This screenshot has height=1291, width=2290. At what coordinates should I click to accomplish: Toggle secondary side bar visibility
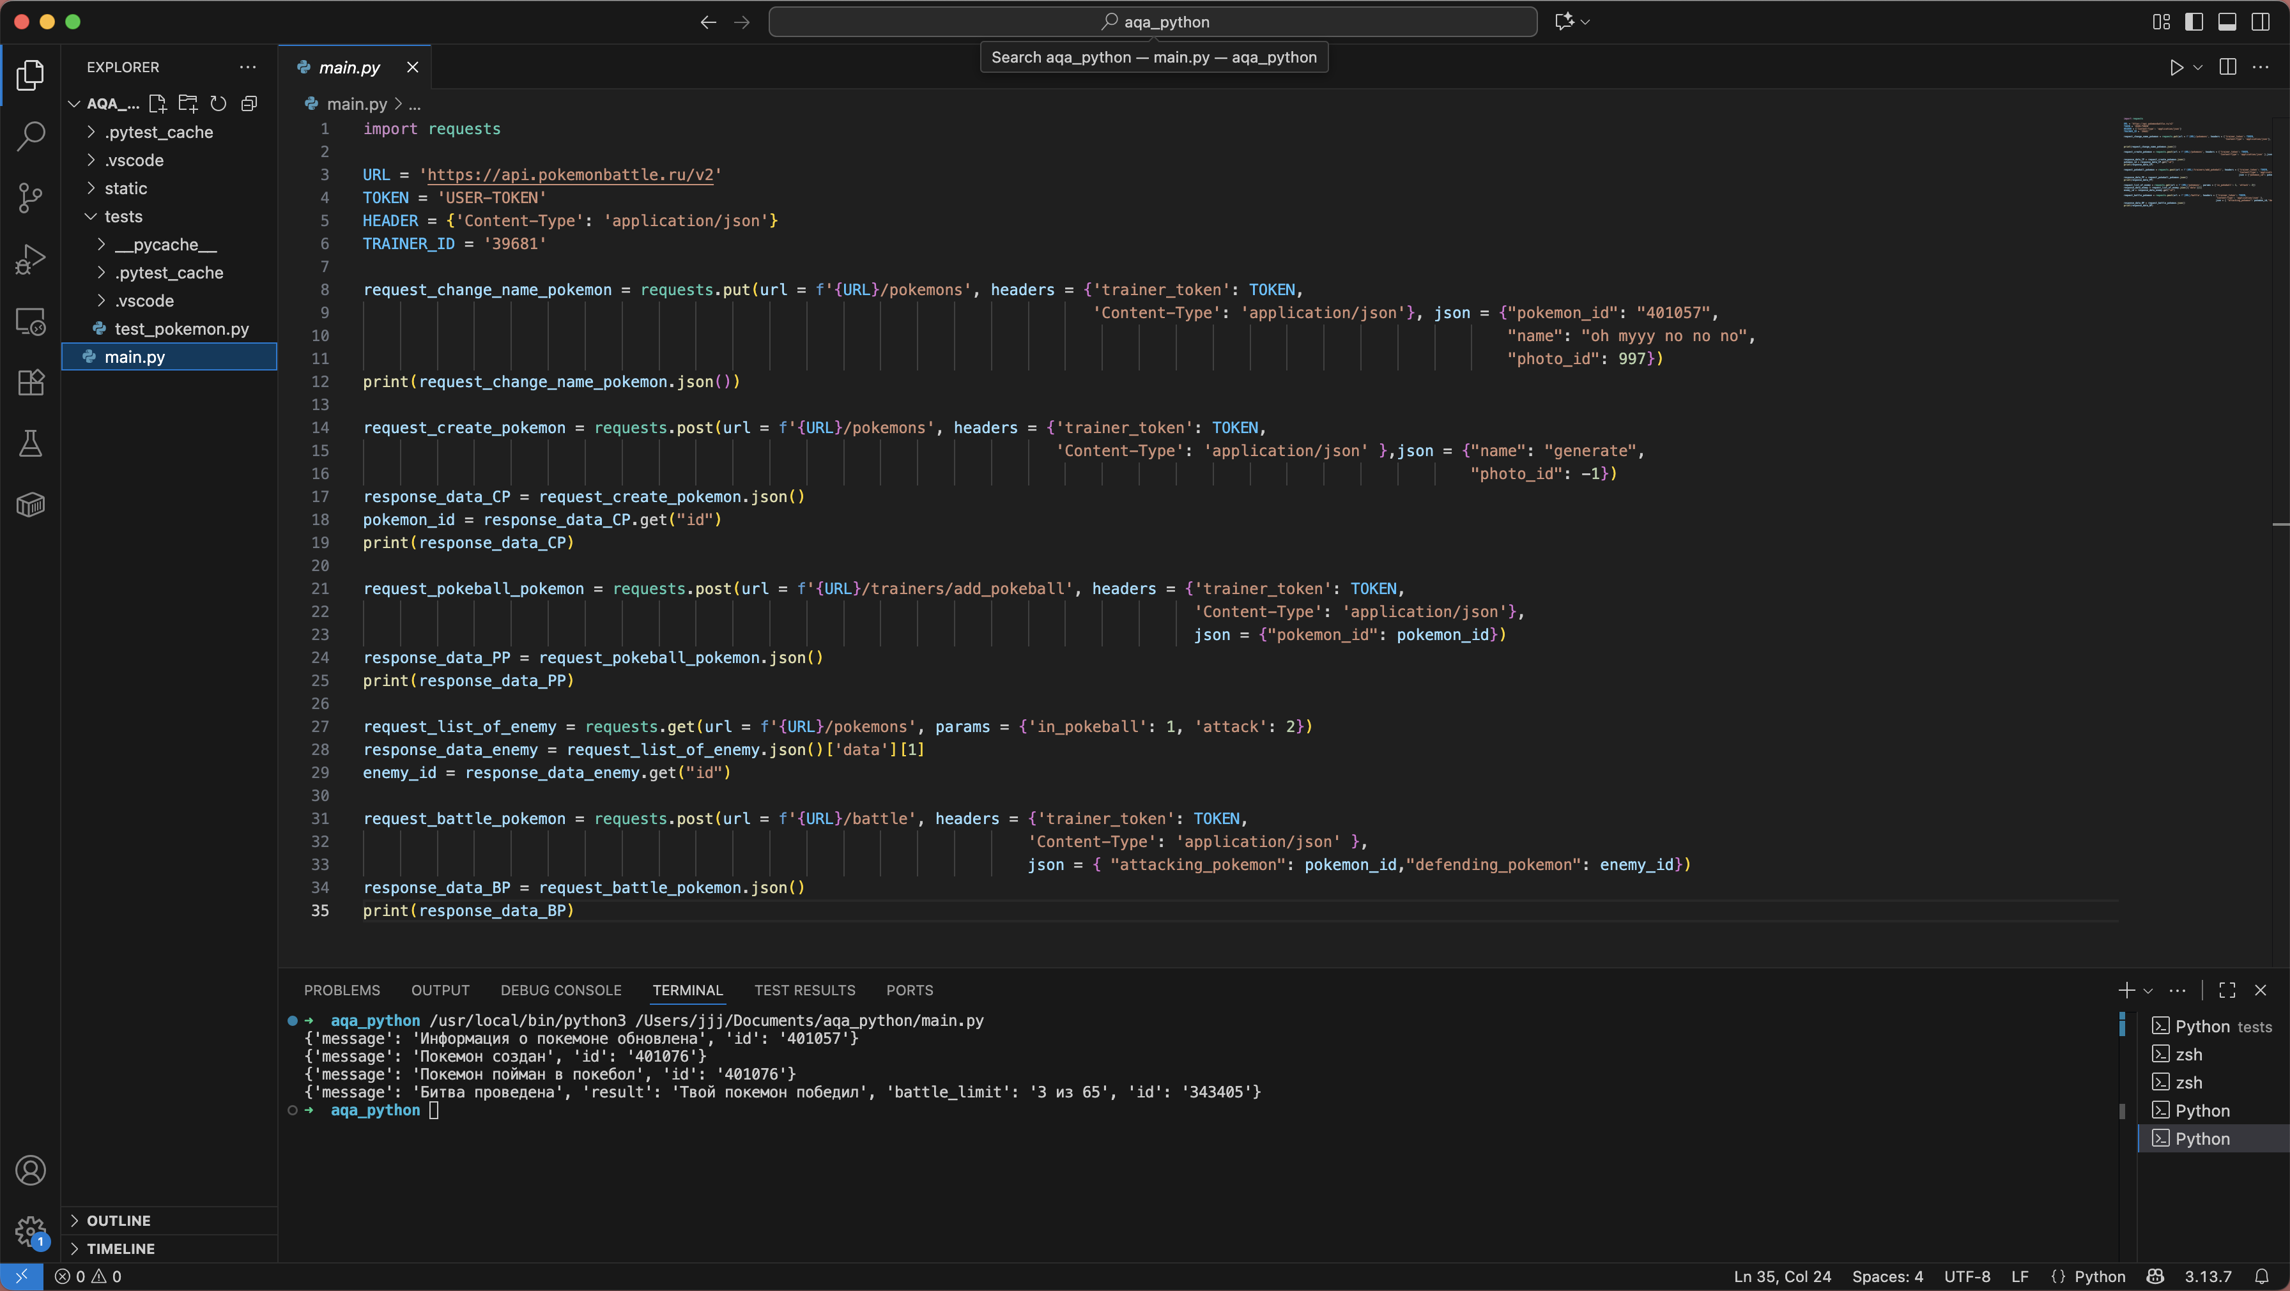pos(2260,22)
